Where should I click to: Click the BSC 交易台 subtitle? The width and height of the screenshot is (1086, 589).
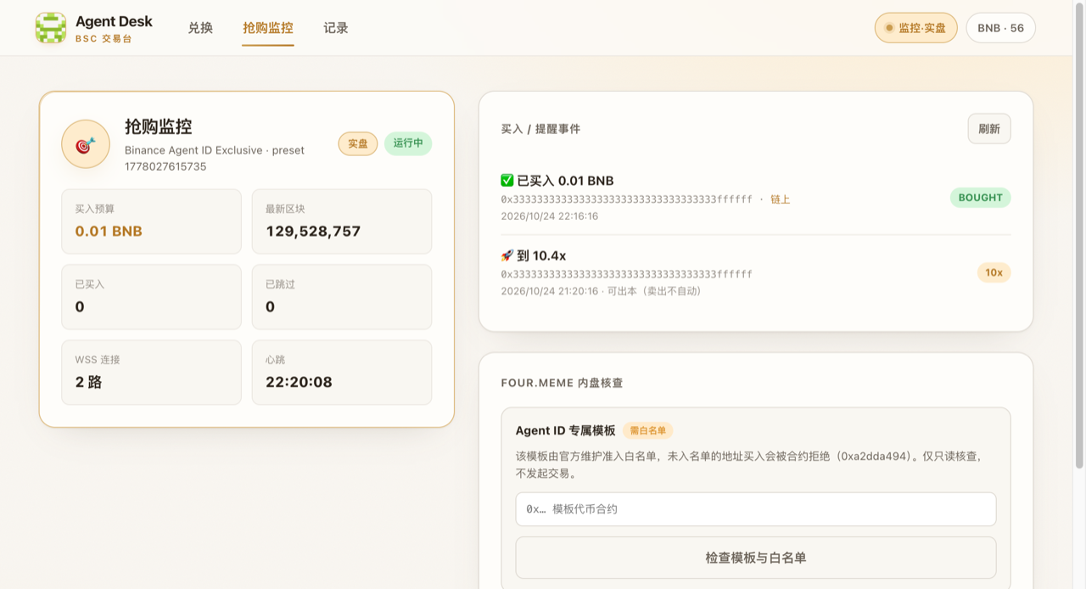(104, 39)
